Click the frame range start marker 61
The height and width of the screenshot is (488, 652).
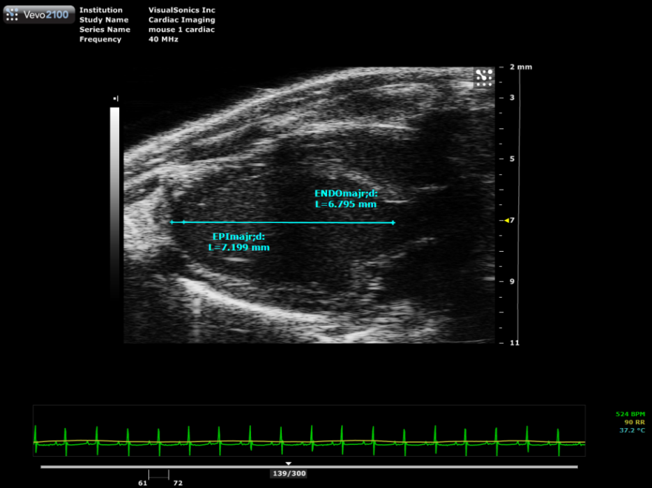[x=143, y=483]
